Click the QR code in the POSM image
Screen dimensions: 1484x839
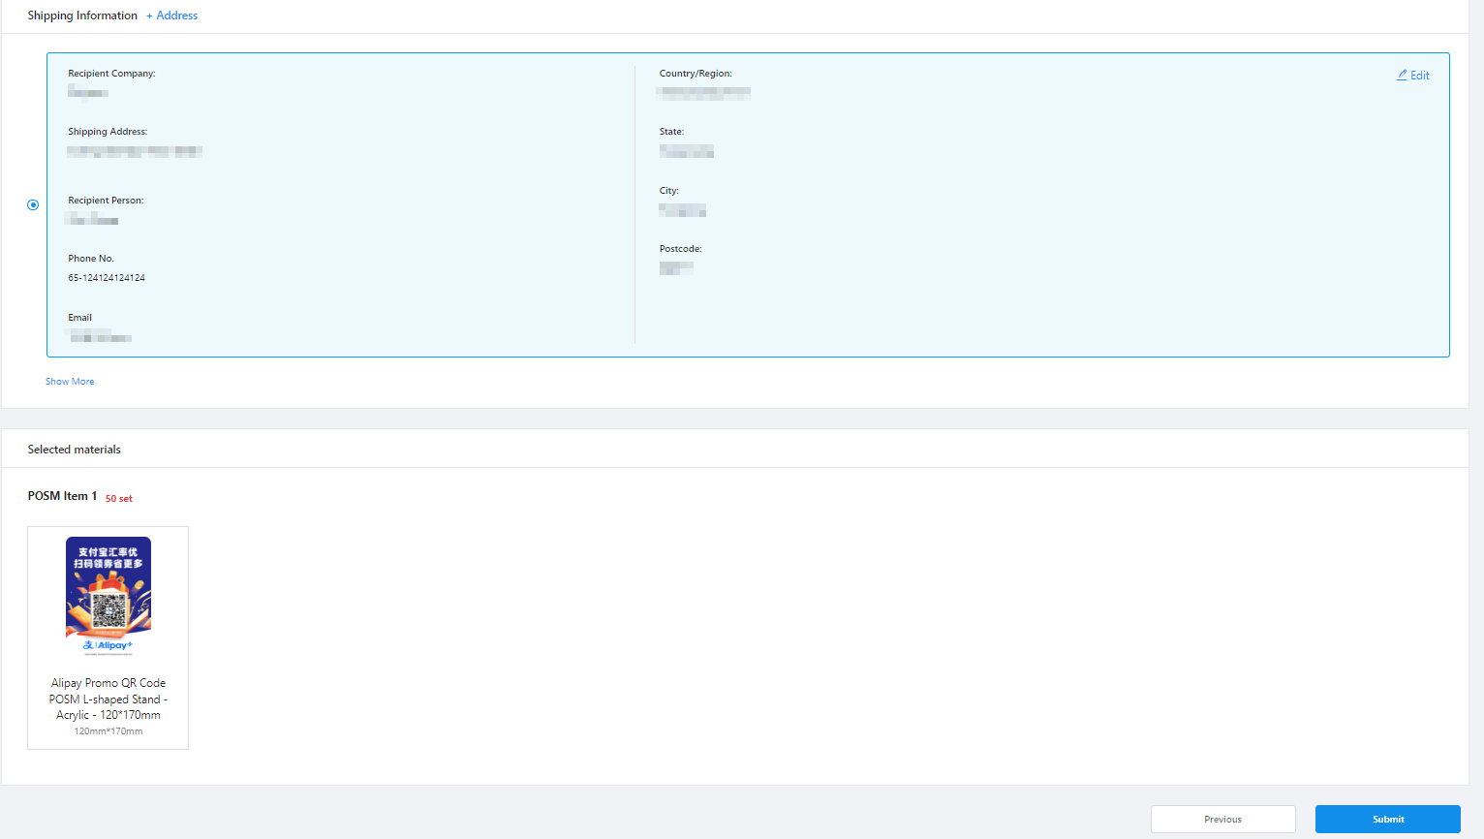click(108, 610)
